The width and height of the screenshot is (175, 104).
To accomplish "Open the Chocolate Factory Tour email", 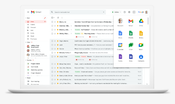I will 82,26.
